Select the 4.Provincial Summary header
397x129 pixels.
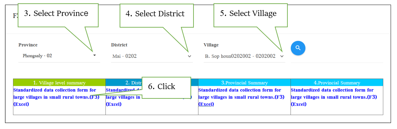337,83
